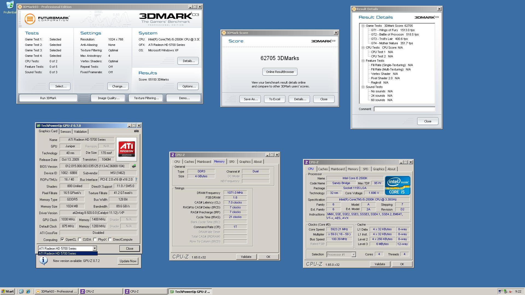Image resolution: width=525 pixels, height=295 pixels.
Task: Click Close button in Result Details window
Action: [428, 121]
